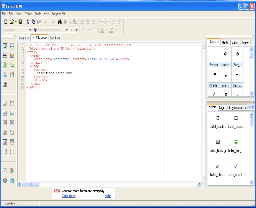Screen dimensions: 256x208
Task: Click the Copy icon in the toolbar
Action: (33, 22)
